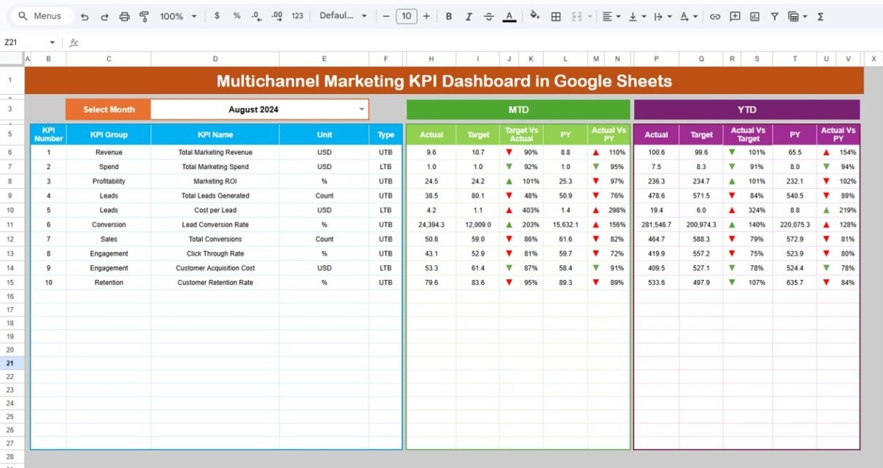This screenshot has width=883, height=468.
Task: Toggle strikethrough formatting
Action: (489, 16)
